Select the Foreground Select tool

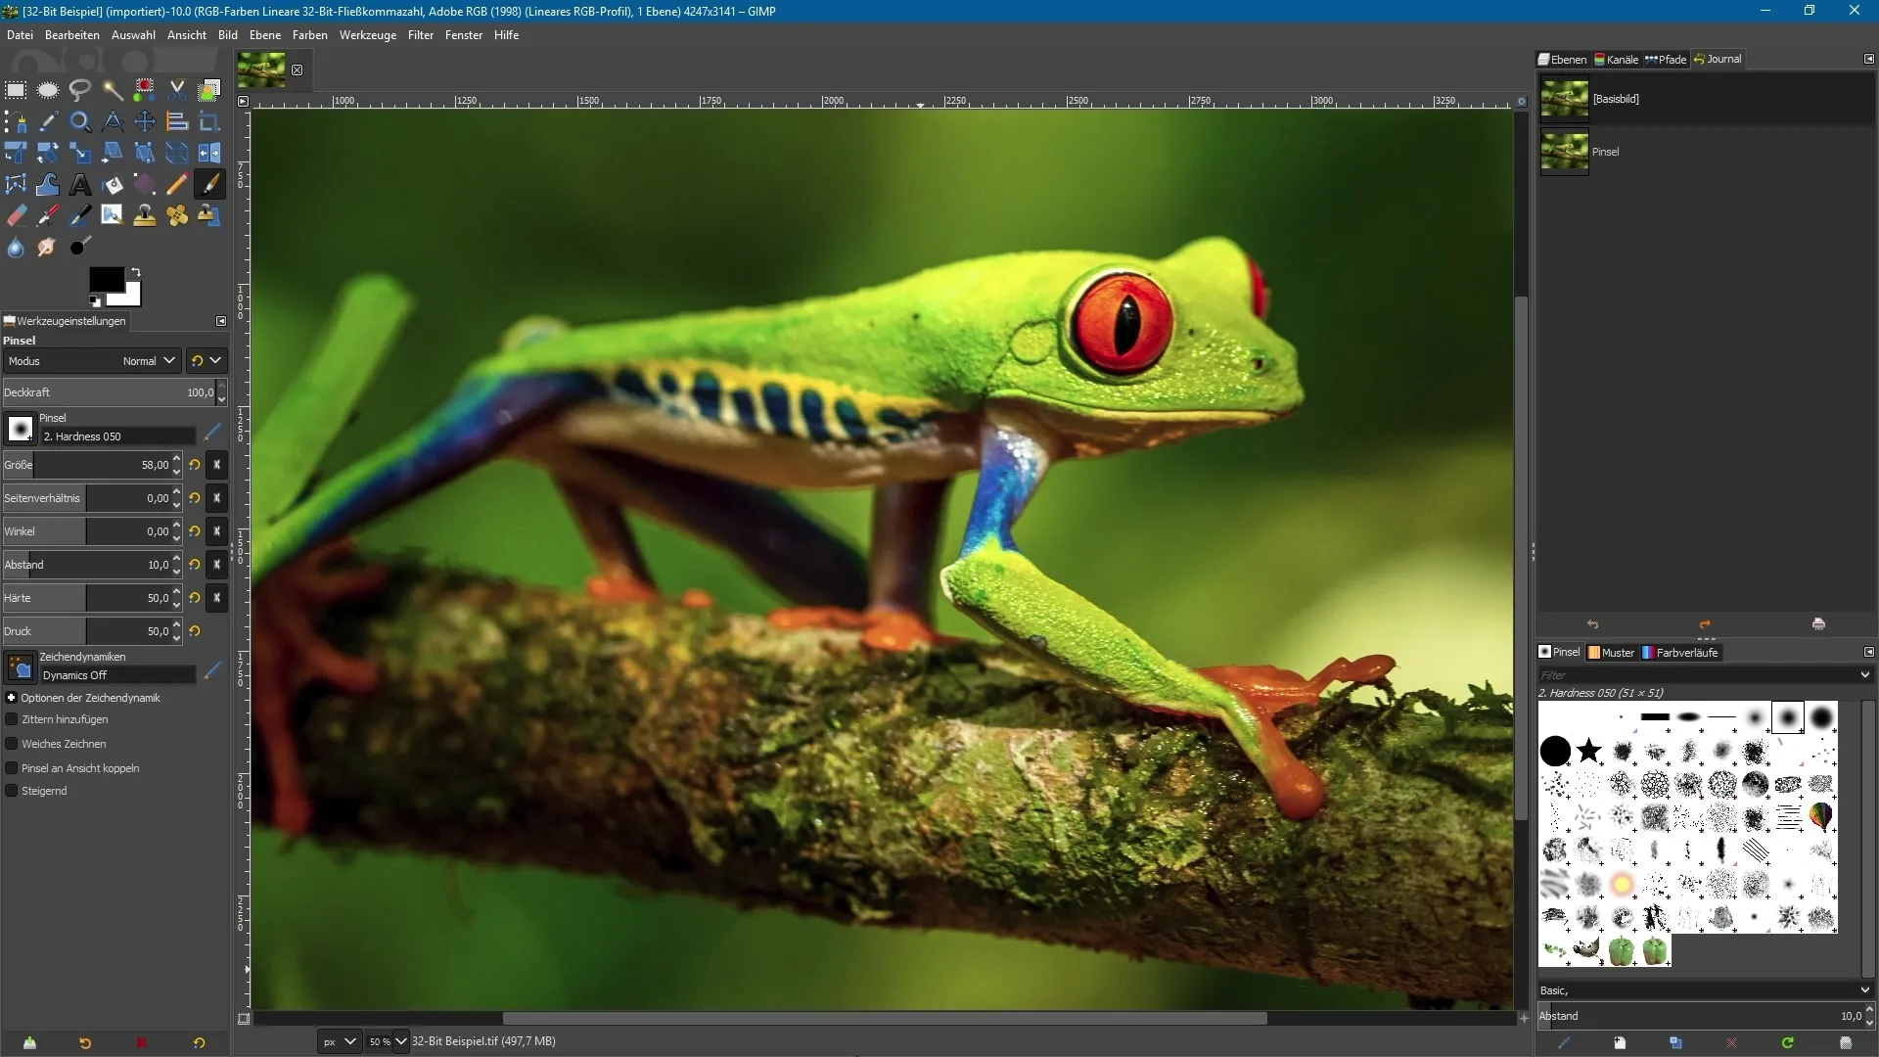pos(209,90)
